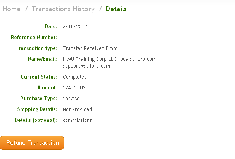
Task: Click the Completed status value
Action: (75, 77)
